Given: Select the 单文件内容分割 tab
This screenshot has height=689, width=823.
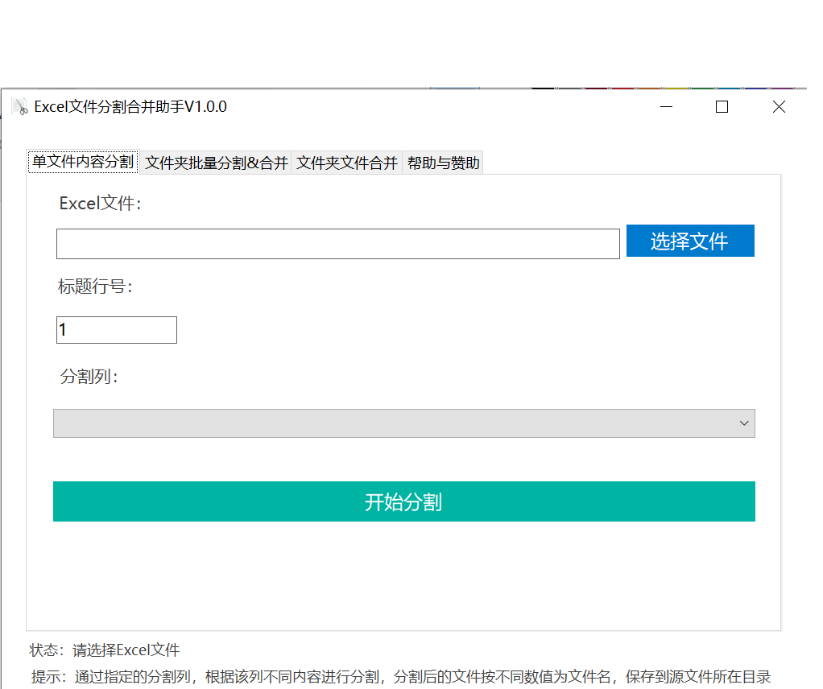Looking at the screenshot, I should coord(82,161).
